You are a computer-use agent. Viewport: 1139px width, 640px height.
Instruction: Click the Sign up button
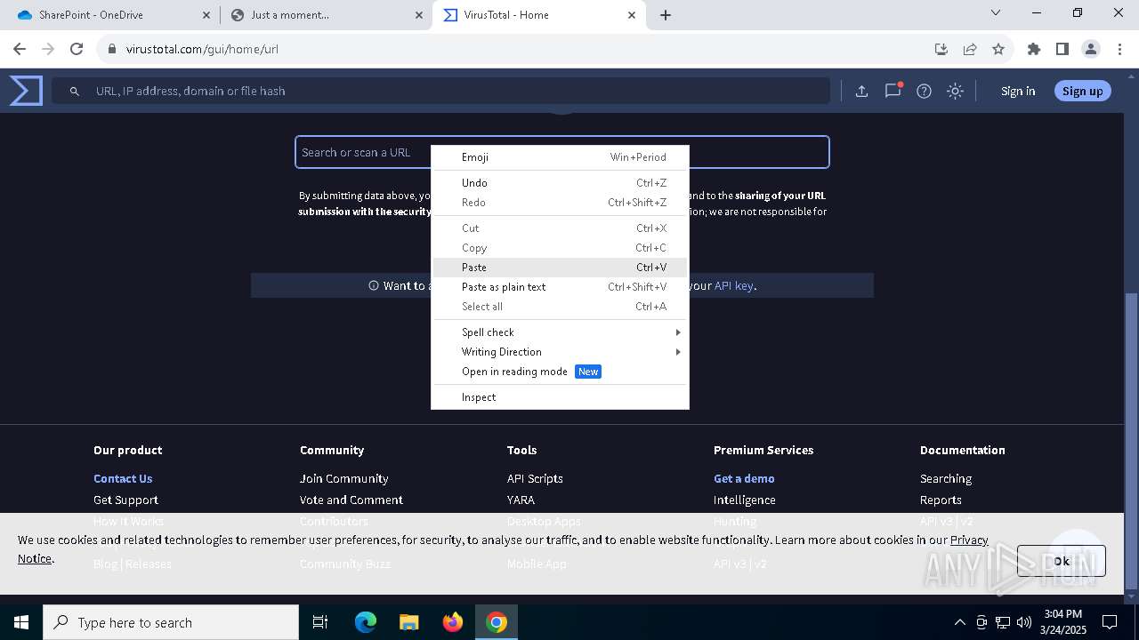pos(1082,91)
